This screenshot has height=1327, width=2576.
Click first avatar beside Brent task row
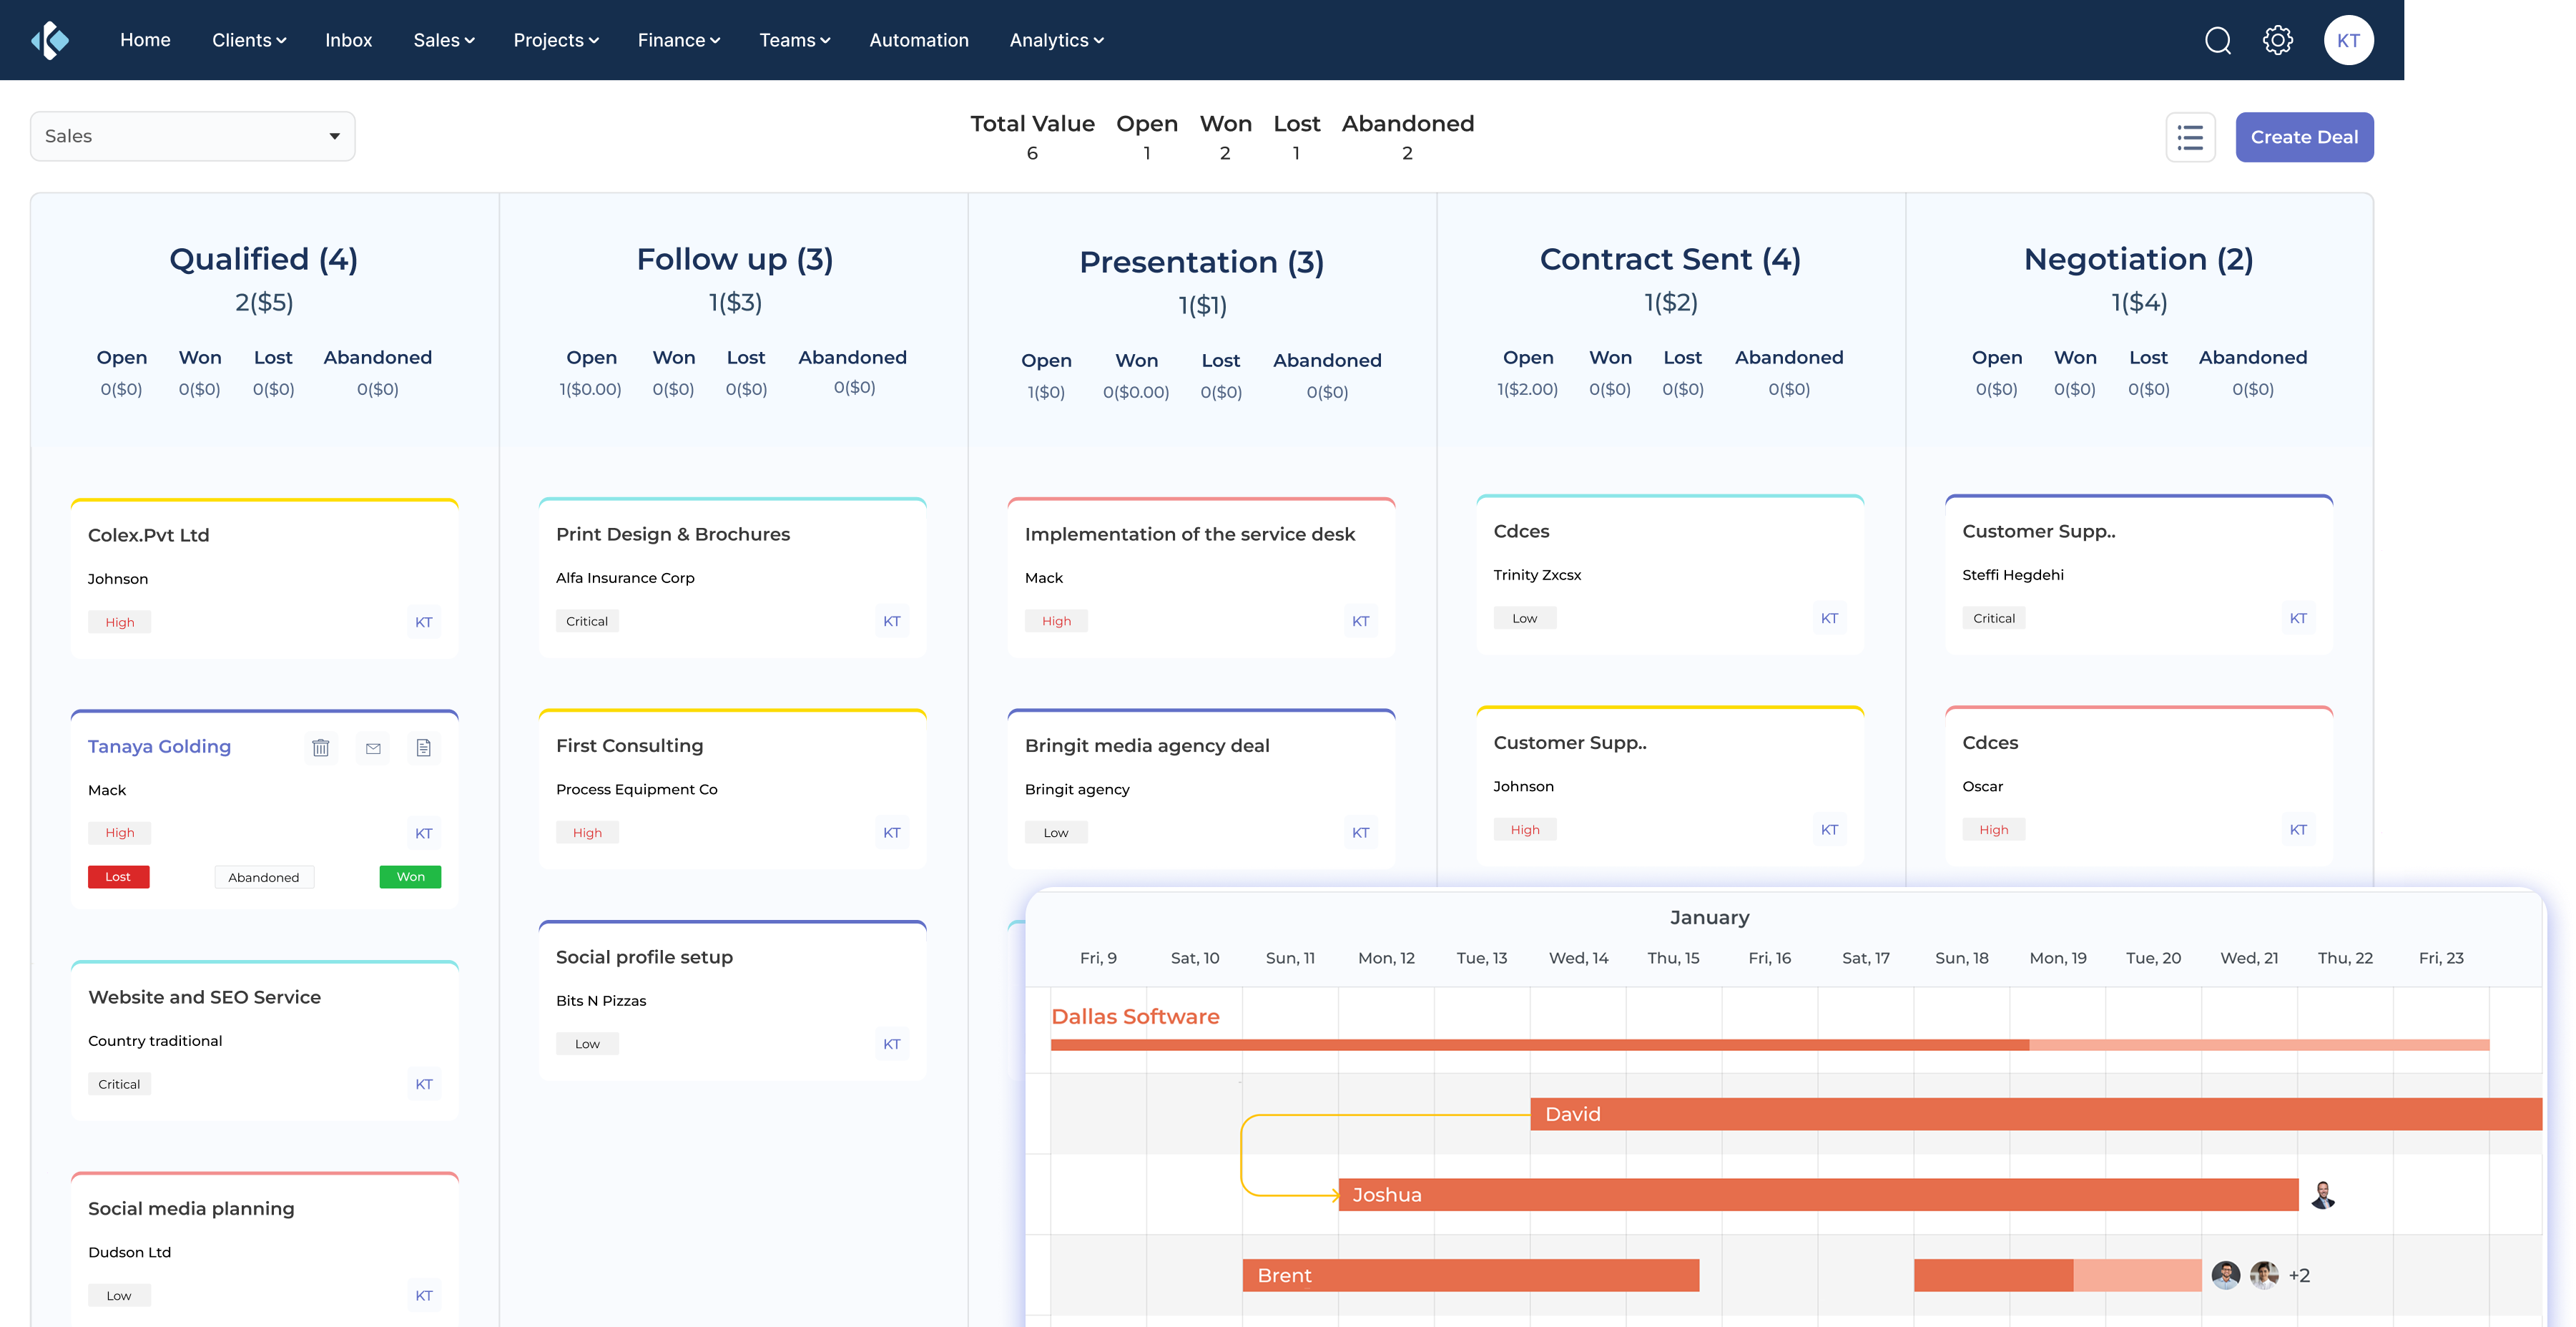pos(2225,1274)
